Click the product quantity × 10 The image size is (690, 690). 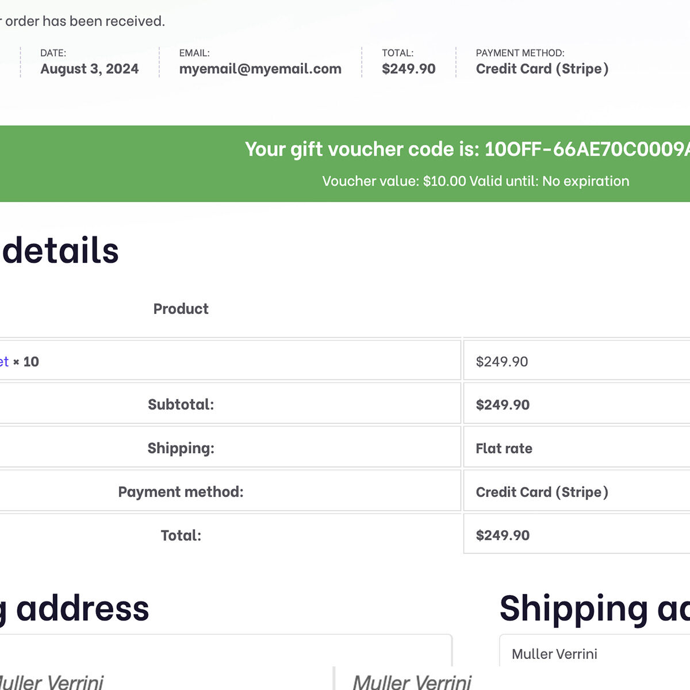click(26, 362)
